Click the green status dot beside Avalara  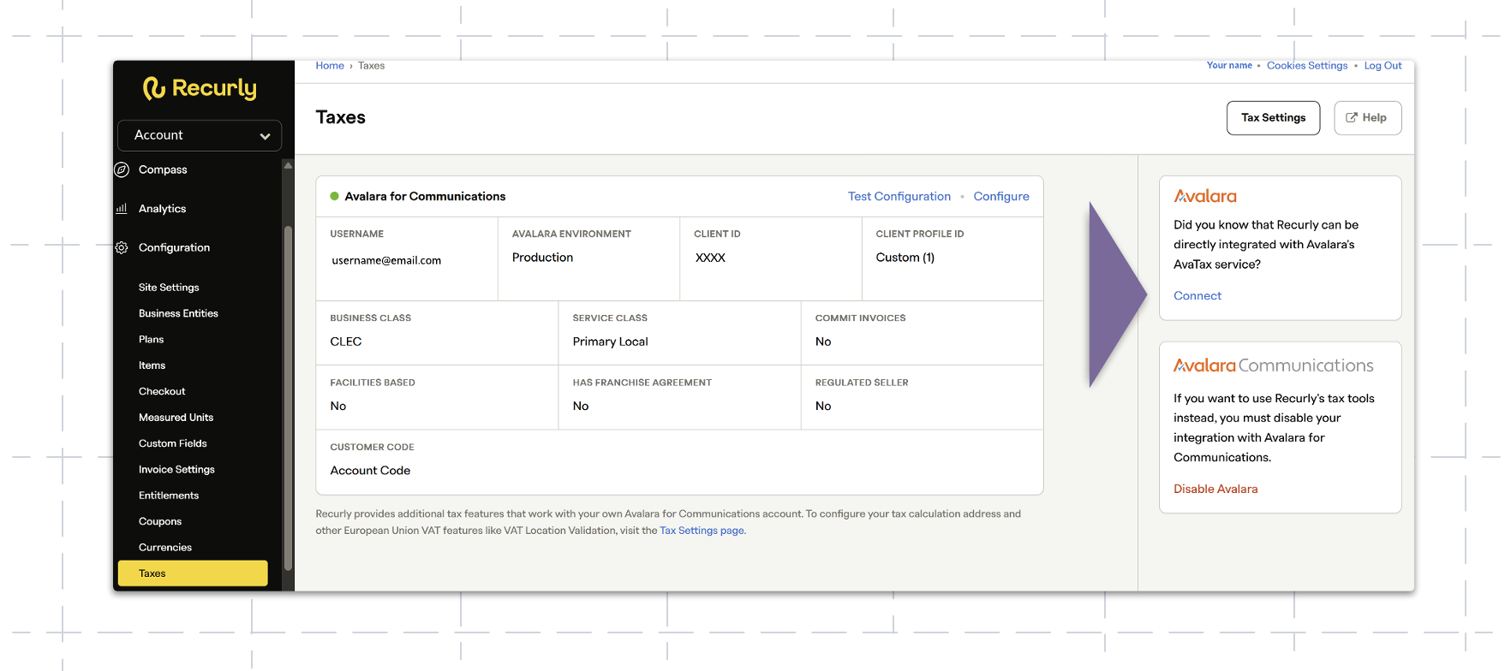pyautogui.click(x=335, y=196)
